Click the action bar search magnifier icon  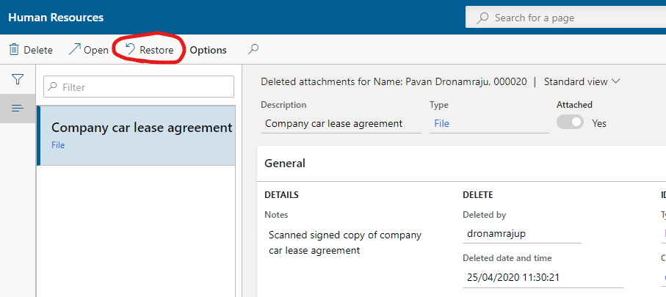click(x=253, y=50)
